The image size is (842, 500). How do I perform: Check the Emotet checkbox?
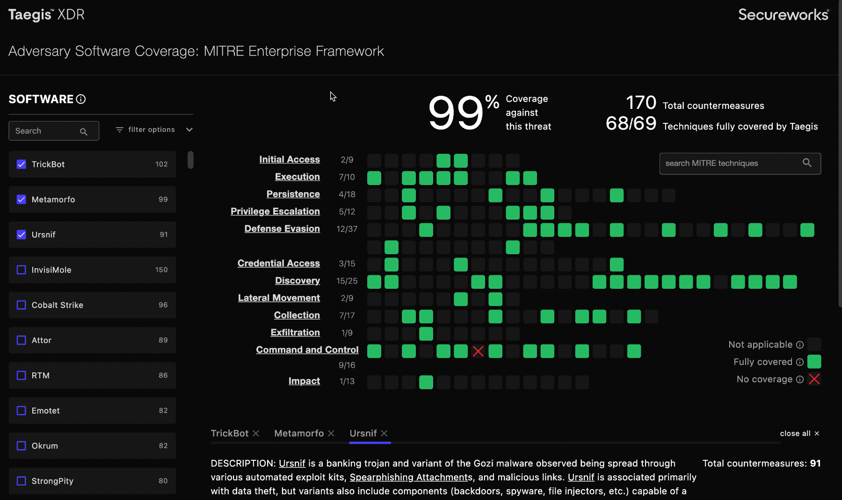(22, 411)
